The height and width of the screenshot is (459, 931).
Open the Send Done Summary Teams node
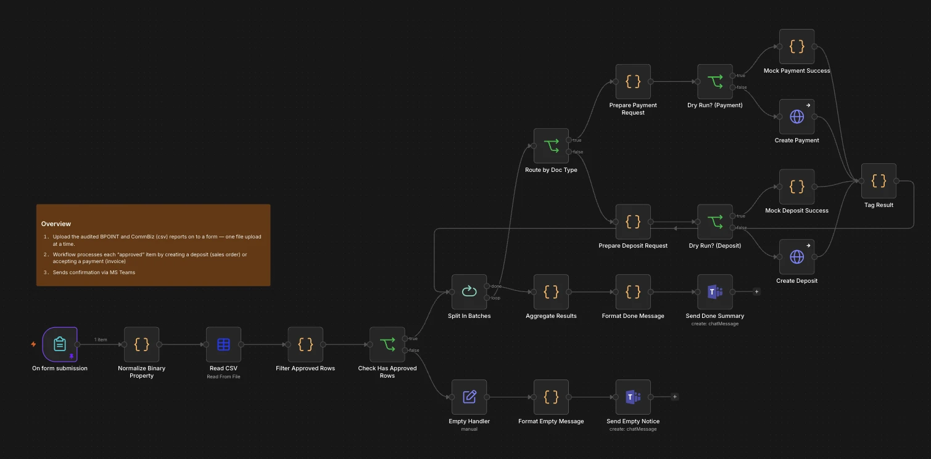point(715,292)
